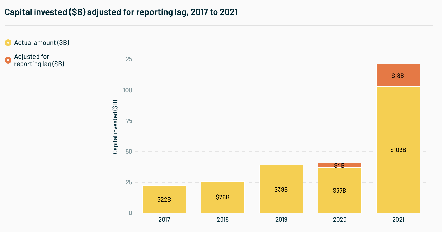Toggle the "Actual amount ($B)" legend label
Screen dimensions: 445x232
tap(42, 43)
